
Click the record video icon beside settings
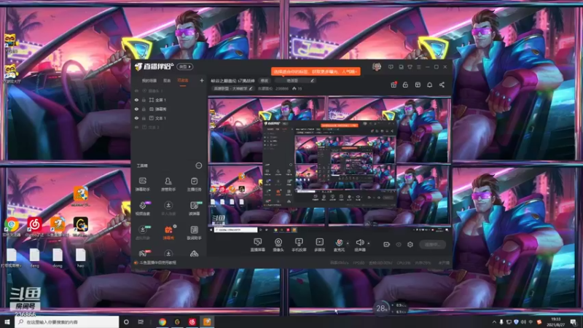pyautogui.click(x=387, y=244)
